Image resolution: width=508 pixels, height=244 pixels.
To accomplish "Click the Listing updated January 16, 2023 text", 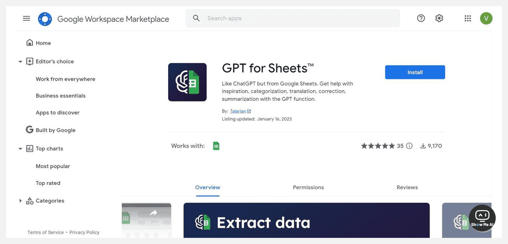I will point(257,119).
